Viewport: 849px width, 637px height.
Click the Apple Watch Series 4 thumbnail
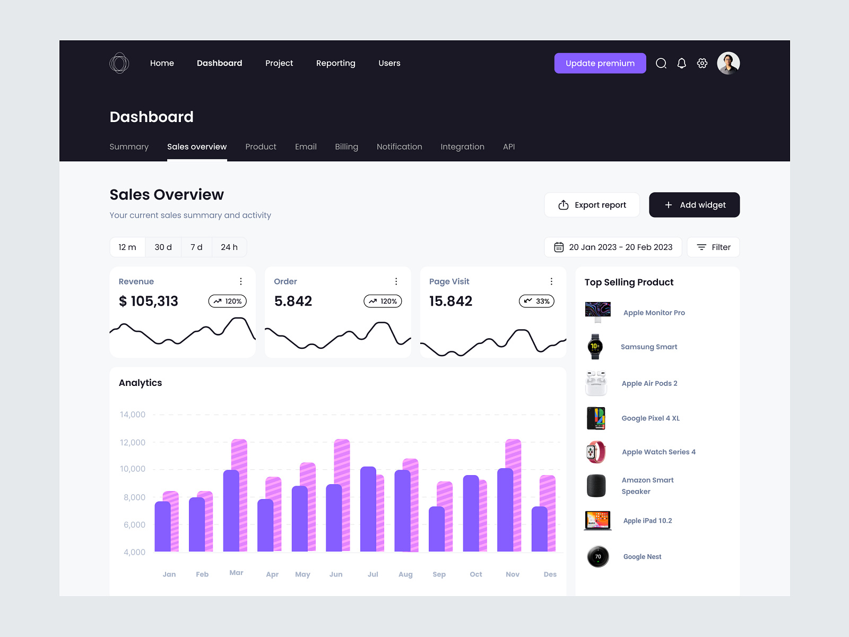pyautogui.click(x=596, y=452)
